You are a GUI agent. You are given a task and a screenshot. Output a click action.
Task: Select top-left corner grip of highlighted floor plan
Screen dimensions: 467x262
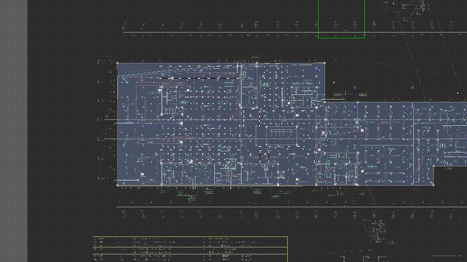pos(117,63)
